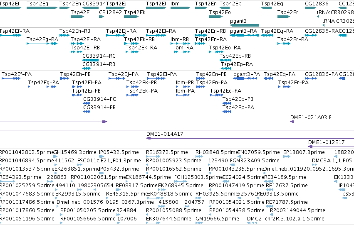Screen dimensions: 354x225
Task: Select the pgant3-RA transcript
Action: click(245, 35)
